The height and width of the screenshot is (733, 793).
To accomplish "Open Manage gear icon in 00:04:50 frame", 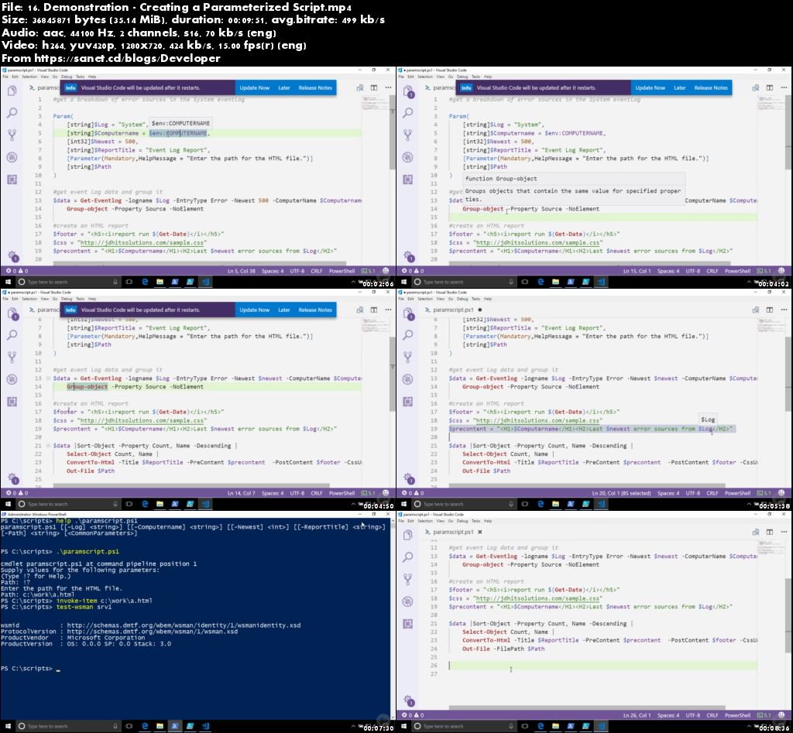I will pos(13,478).
